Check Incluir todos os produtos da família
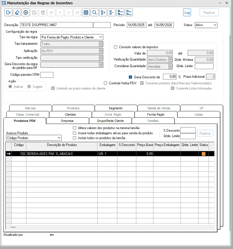The image size is (233, 249). click(74, 138)
